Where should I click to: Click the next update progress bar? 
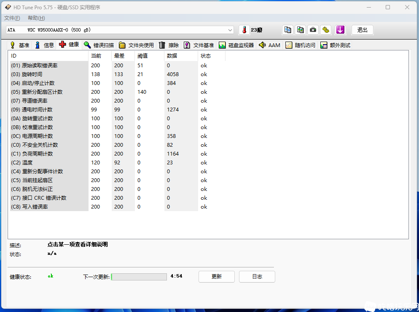coord(139,277)
